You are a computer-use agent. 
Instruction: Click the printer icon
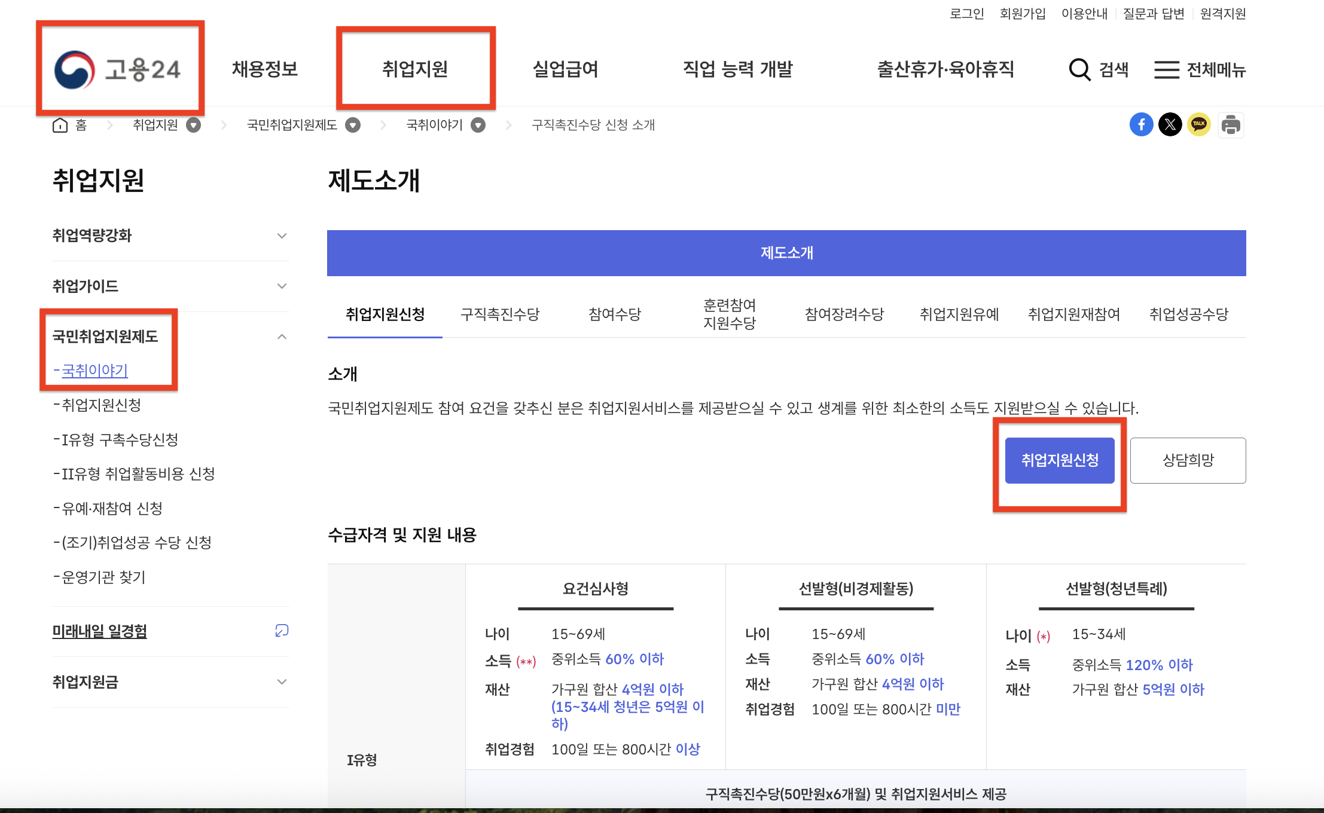pos(1230,124)
